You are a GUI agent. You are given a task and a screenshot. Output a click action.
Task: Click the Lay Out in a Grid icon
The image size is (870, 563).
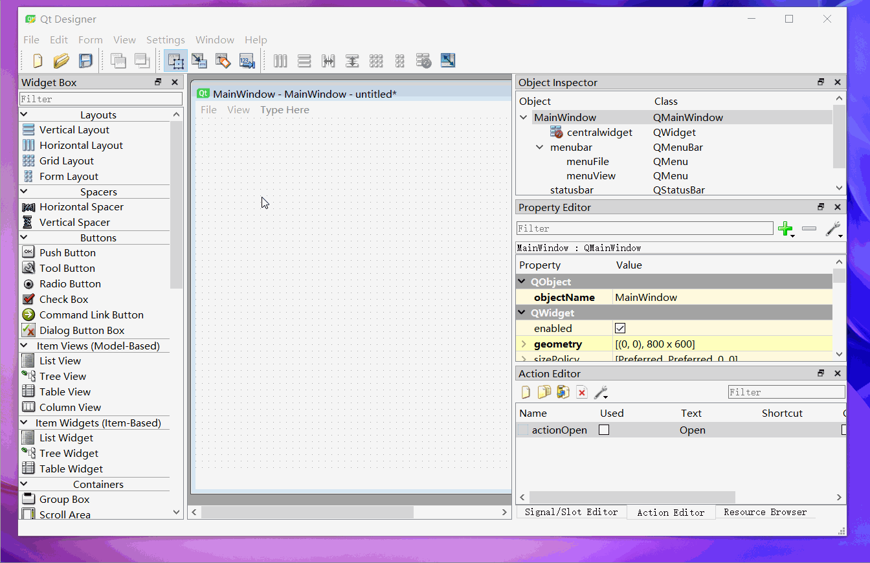point(376,61)
